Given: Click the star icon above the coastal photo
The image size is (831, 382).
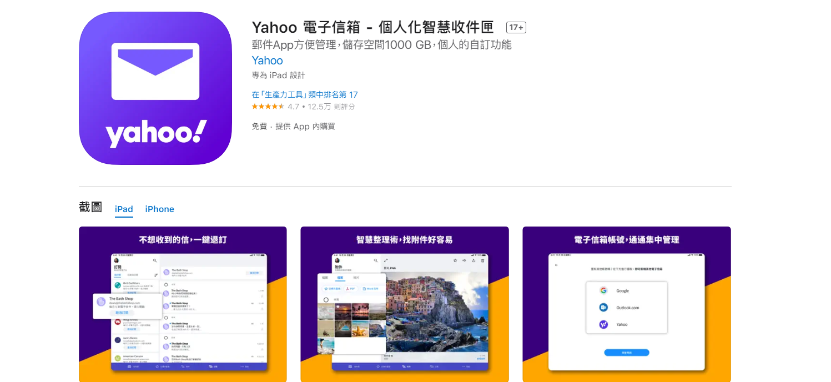Looking at the screenshot, I should point(455,260).
